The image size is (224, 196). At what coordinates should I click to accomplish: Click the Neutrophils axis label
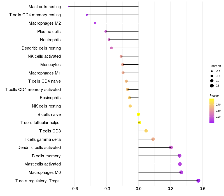tap(50, 40)
